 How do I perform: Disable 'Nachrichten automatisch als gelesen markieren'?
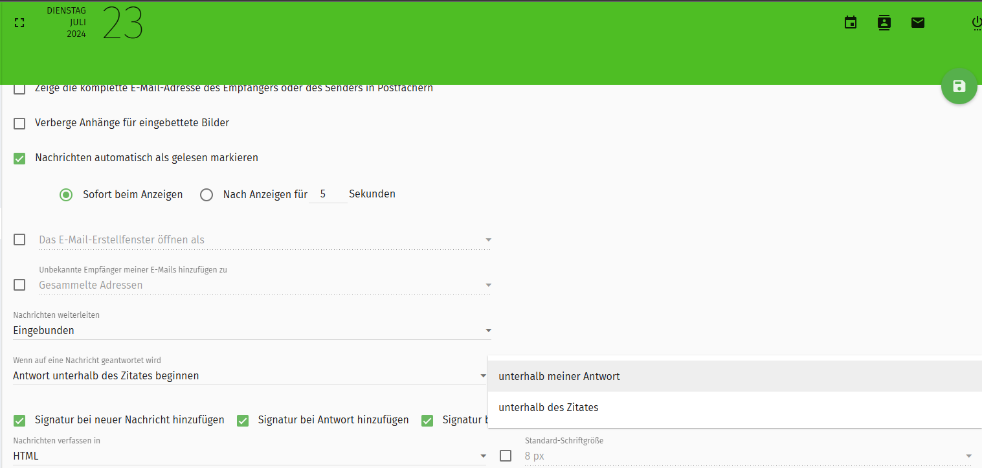coord(19,157)
